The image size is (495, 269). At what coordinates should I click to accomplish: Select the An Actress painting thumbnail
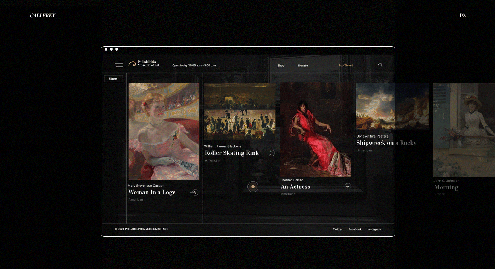[315, 130]
